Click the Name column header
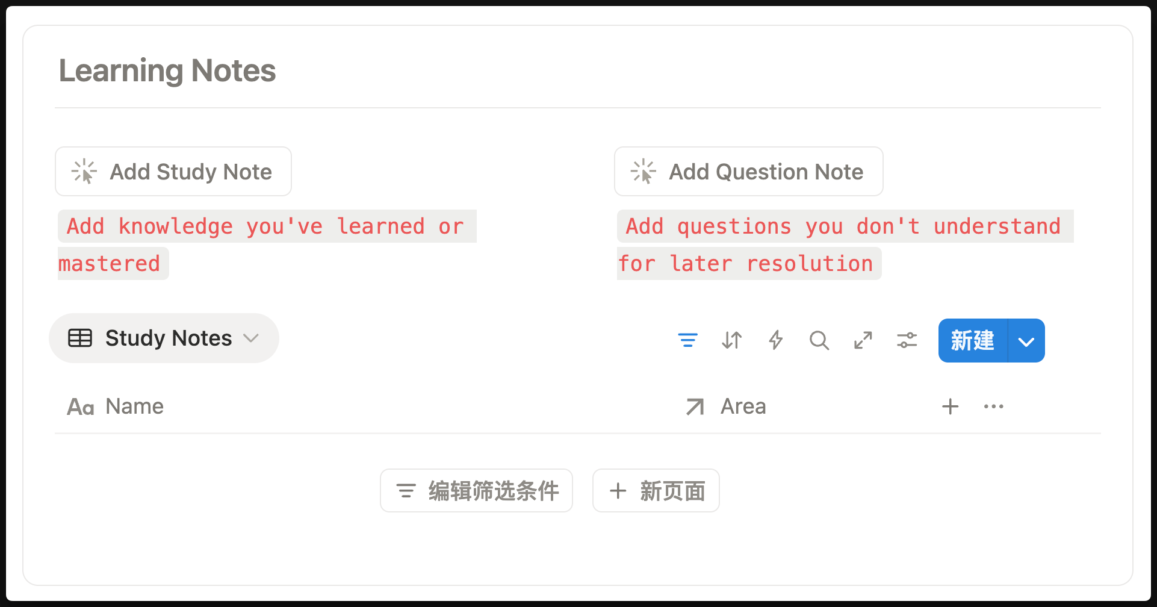Screen dimensions: 1157x607 pyautogui.click(x=134, y=406)
